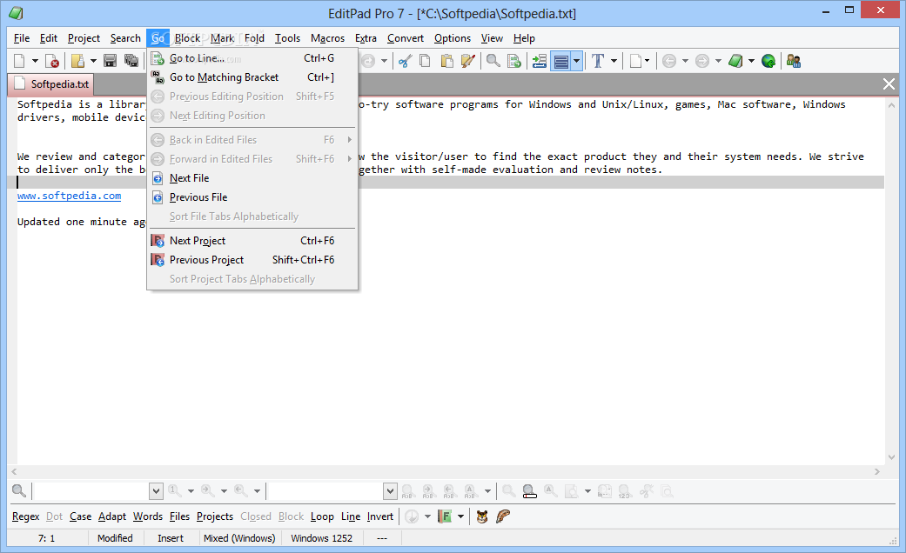Image resolution: width=906 pixels, height=553 pixels.
Task: Click horizontal scrollbar right arrow
Action: pos(877,471)
